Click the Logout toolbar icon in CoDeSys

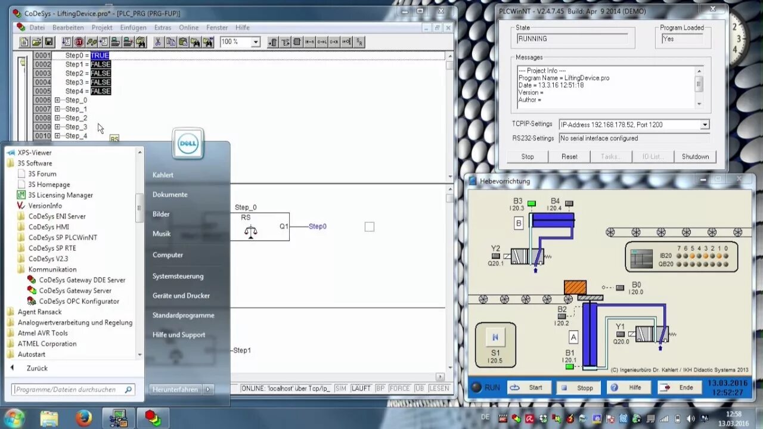pos(128,42)
